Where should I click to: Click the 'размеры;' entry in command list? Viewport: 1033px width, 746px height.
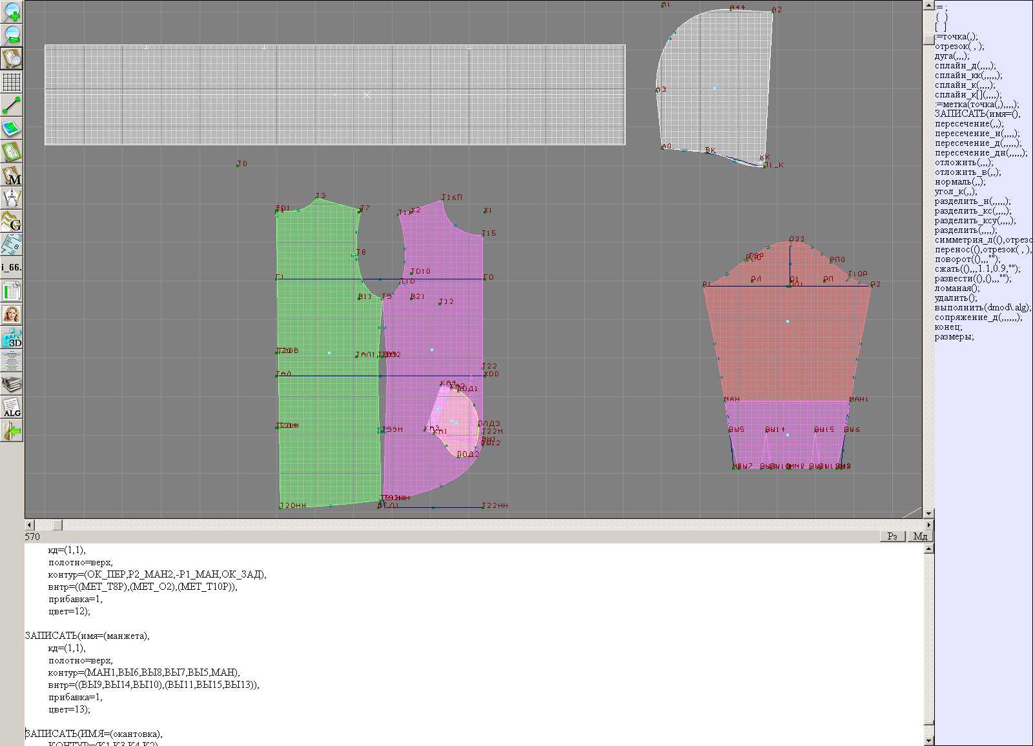pyautogui.click(x=954, y=337)
